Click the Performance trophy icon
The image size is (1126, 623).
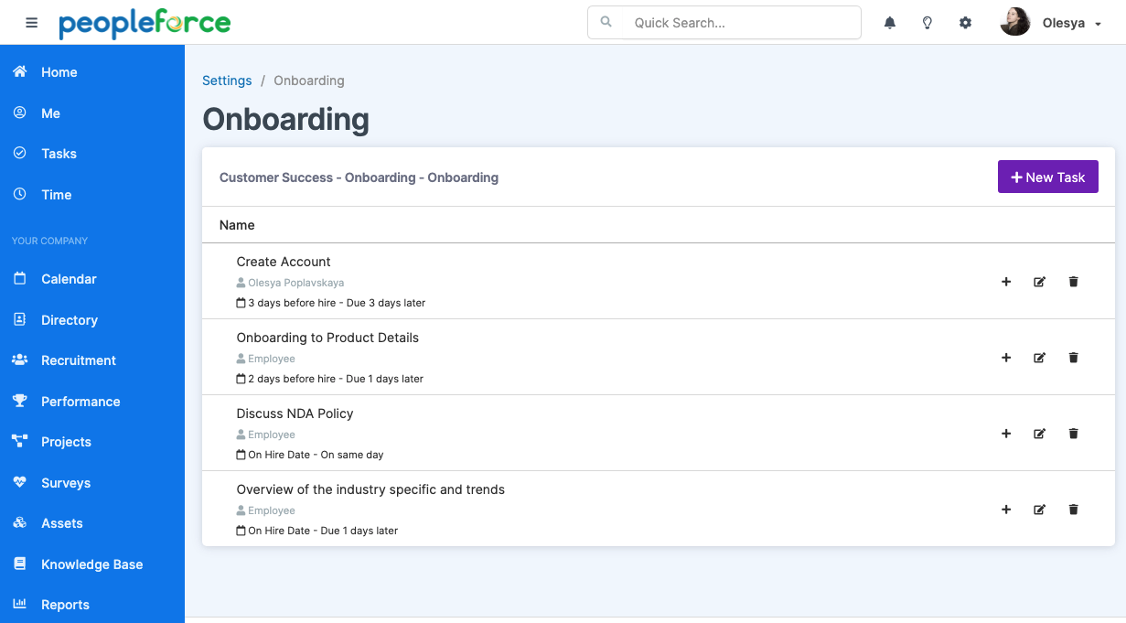click(x=20, y=401)
